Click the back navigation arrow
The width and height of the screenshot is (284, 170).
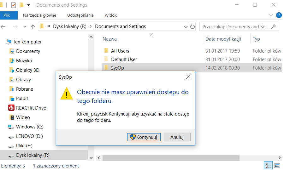pyautogui.click(x=3, y=27)
